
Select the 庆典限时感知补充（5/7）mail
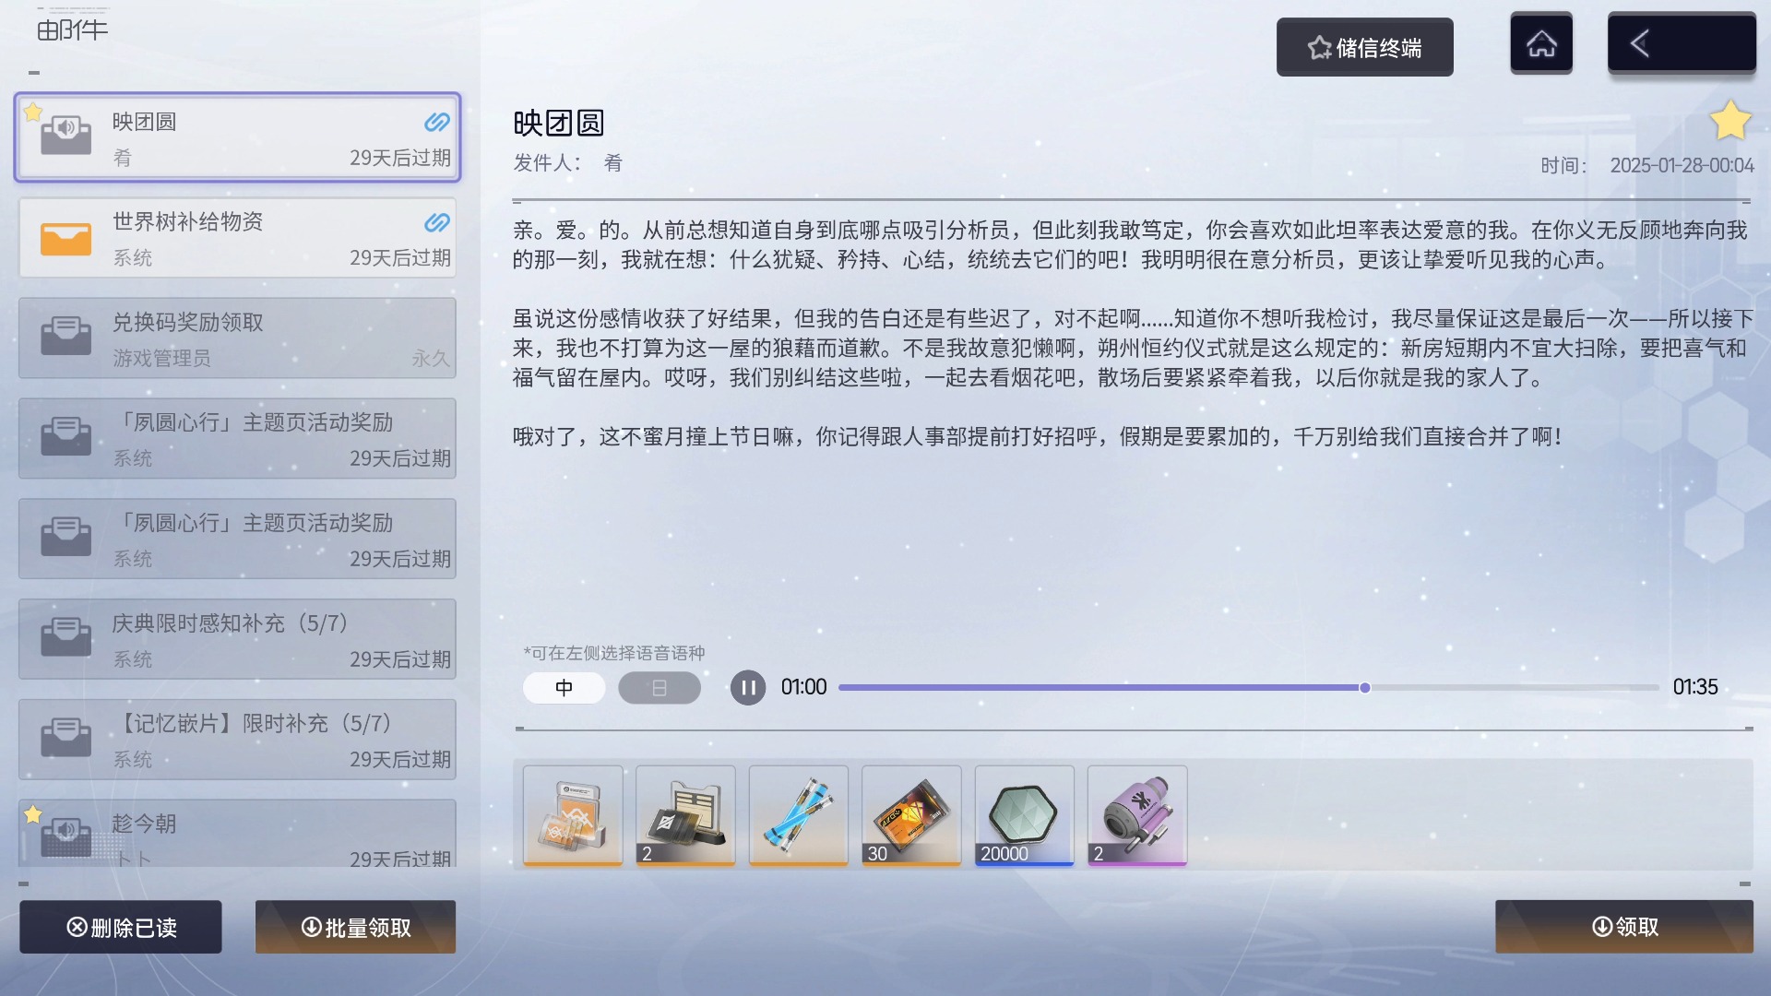pyautogui.click(x=236, y=638)
